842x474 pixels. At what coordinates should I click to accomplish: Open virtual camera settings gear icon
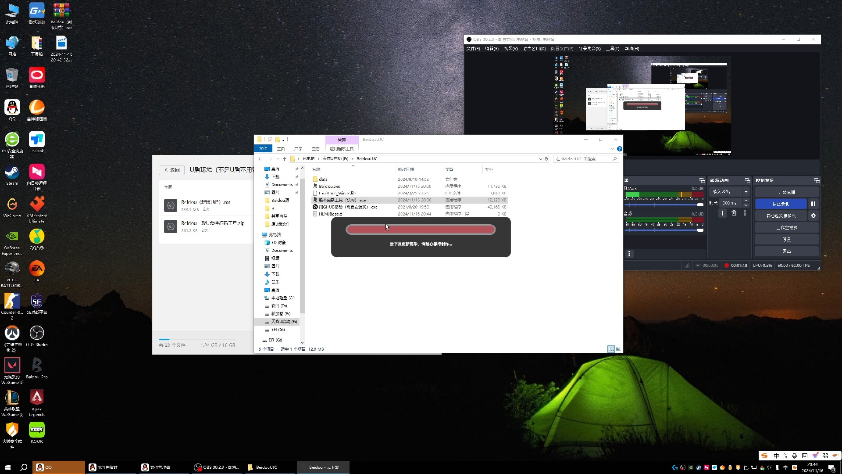coord(813,216)
